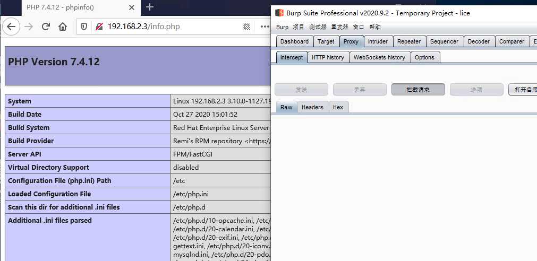This screenshot has width=537, height=261.
Task: Click the Loaded Configuration File label
Action: (49, 194)
